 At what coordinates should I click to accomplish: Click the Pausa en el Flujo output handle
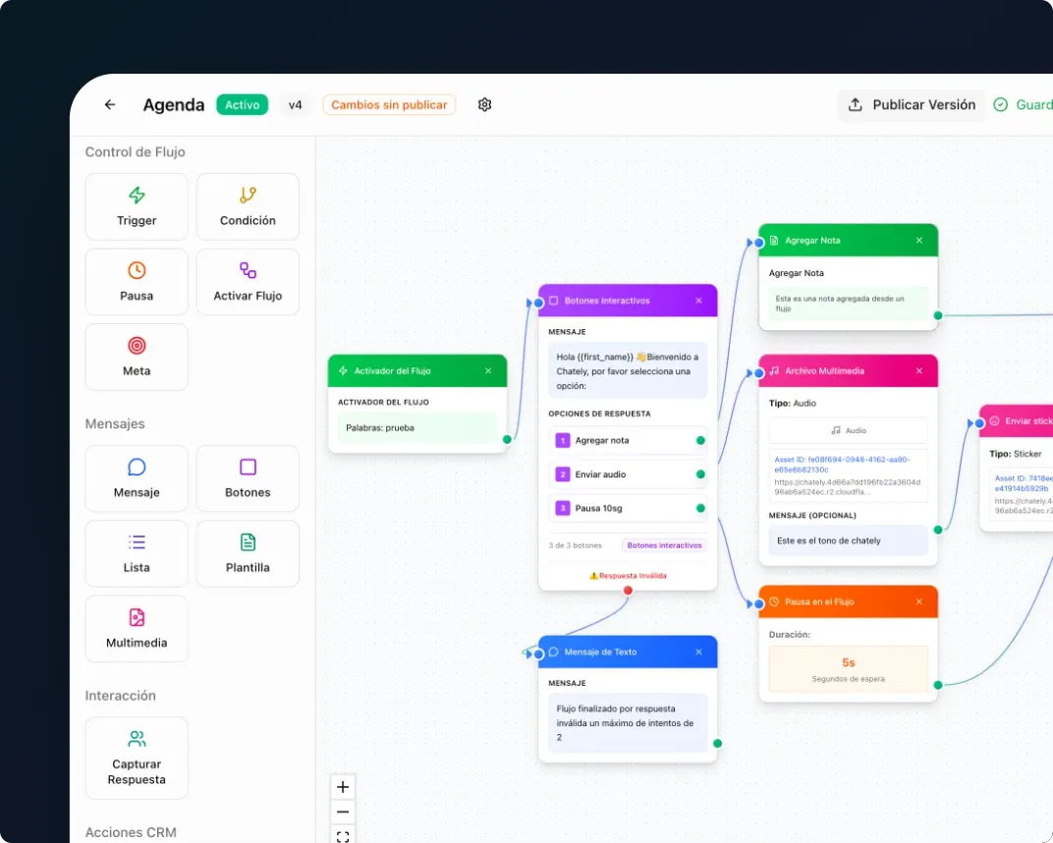(938, 685)
